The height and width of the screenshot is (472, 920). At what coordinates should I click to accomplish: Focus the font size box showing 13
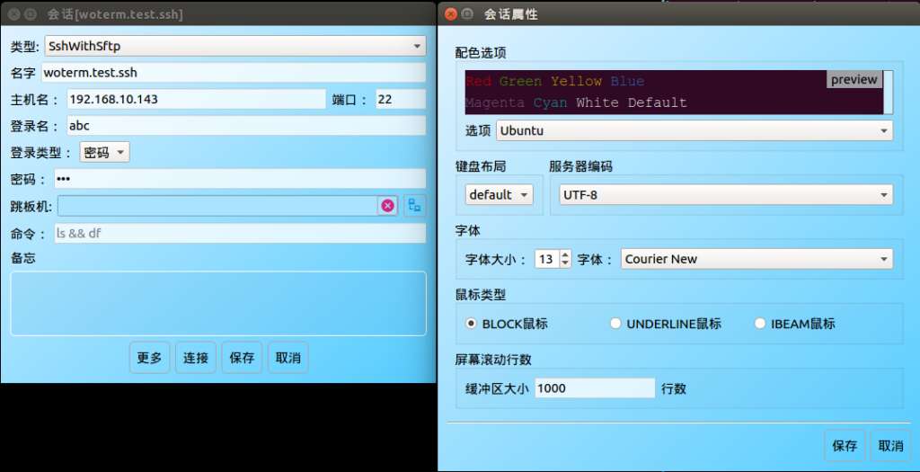[547, 258]
